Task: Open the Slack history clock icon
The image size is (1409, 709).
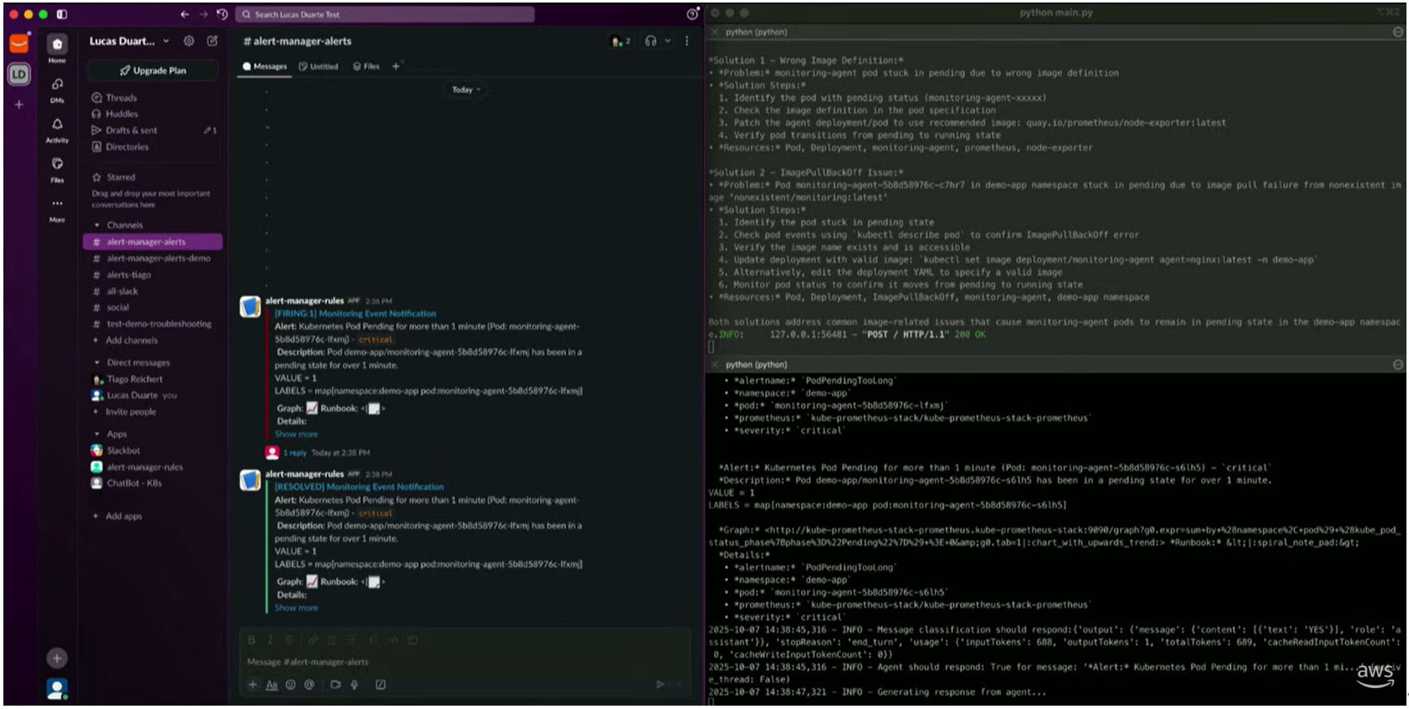Action: tap(222, 14)
